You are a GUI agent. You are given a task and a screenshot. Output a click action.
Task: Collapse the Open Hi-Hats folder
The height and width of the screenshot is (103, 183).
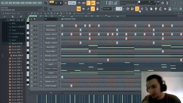[17, 43]
